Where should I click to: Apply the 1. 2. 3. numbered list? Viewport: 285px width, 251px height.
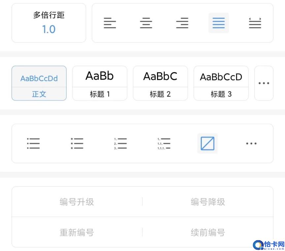click(x=119, y=143)
